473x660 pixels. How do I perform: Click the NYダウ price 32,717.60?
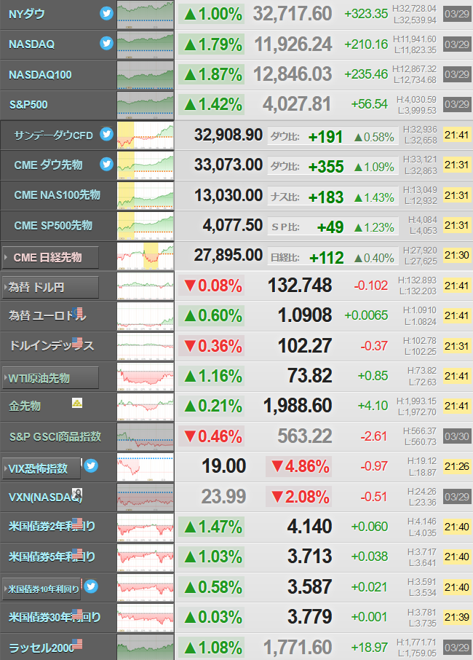coord(293,15)
